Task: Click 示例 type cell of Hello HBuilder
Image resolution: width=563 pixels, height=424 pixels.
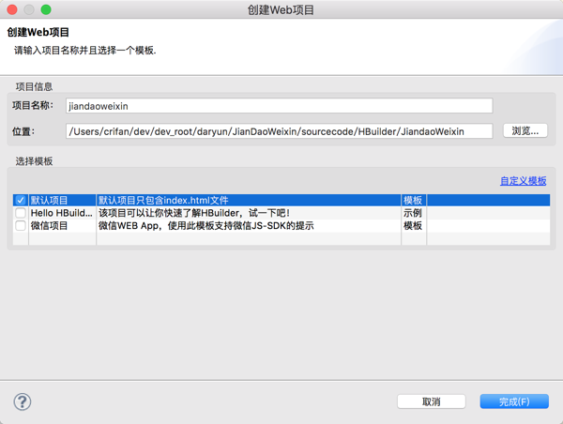Action: point(413,213)
